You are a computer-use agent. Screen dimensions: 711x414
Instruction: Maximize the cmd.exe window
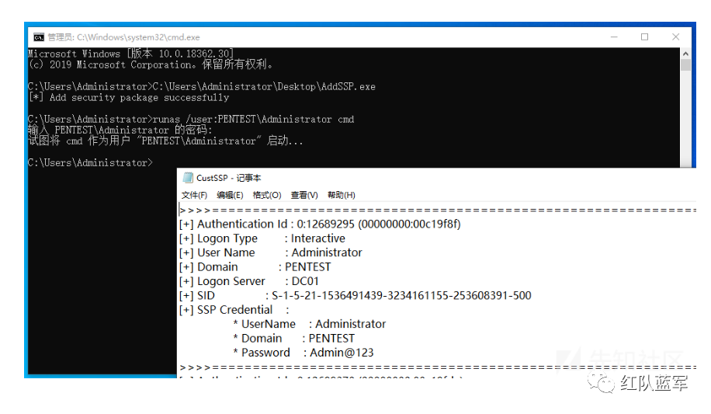(x=644, y=37)
